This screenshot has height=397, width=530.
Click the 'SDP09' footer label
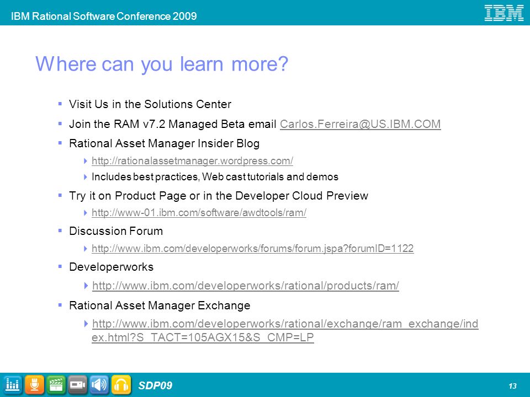pyautogui.click(x=155, y=385)
